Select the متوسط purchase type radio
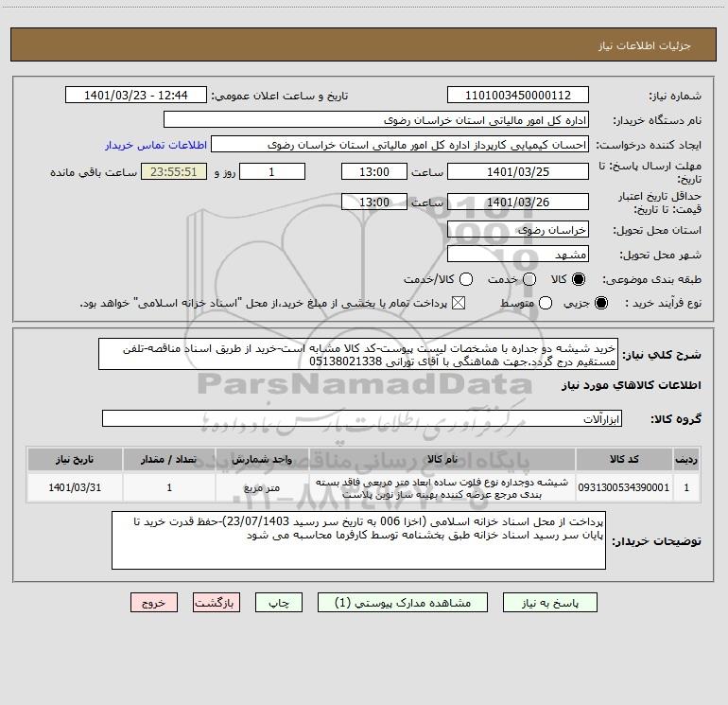Image resolution: width=728 pixels, height=705 pixels. tap(546, 303)
